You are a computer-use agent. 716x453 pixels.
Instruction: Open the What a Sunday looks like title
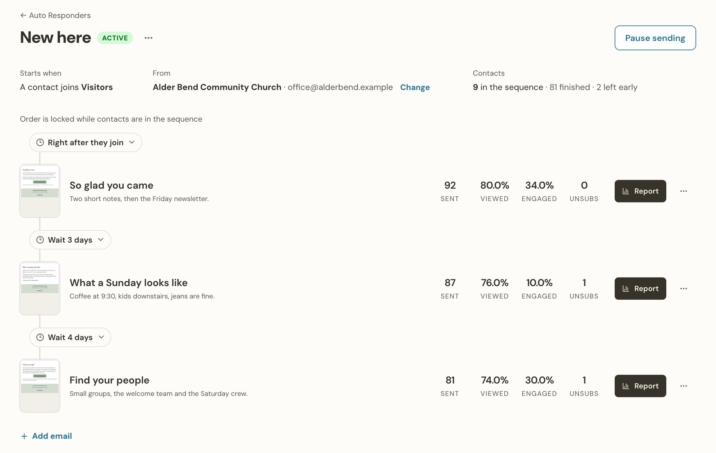(x=129, y=283)
